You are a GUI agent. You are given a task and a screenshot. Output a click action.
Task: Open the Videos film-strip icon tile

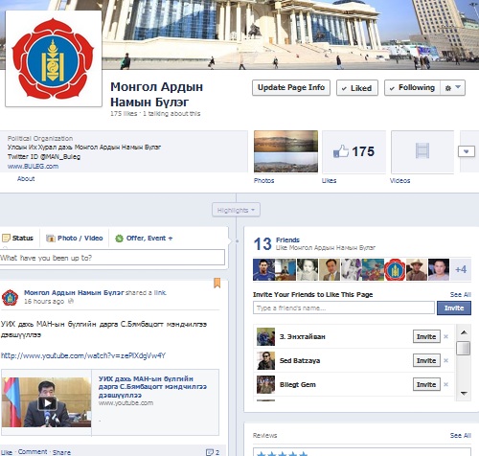[422, 151]
